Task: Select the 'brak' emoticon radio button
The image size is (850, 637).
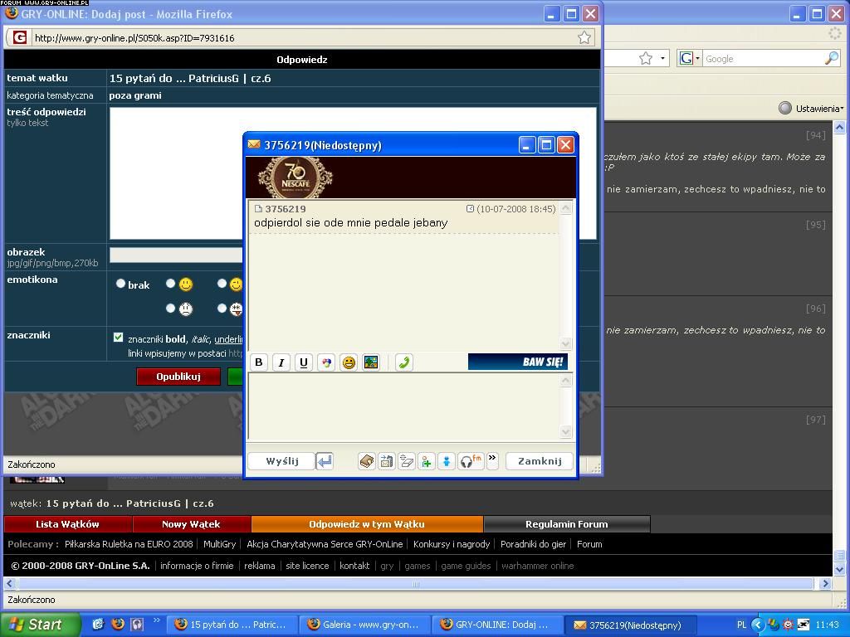Action: click(x=120, y=284)
